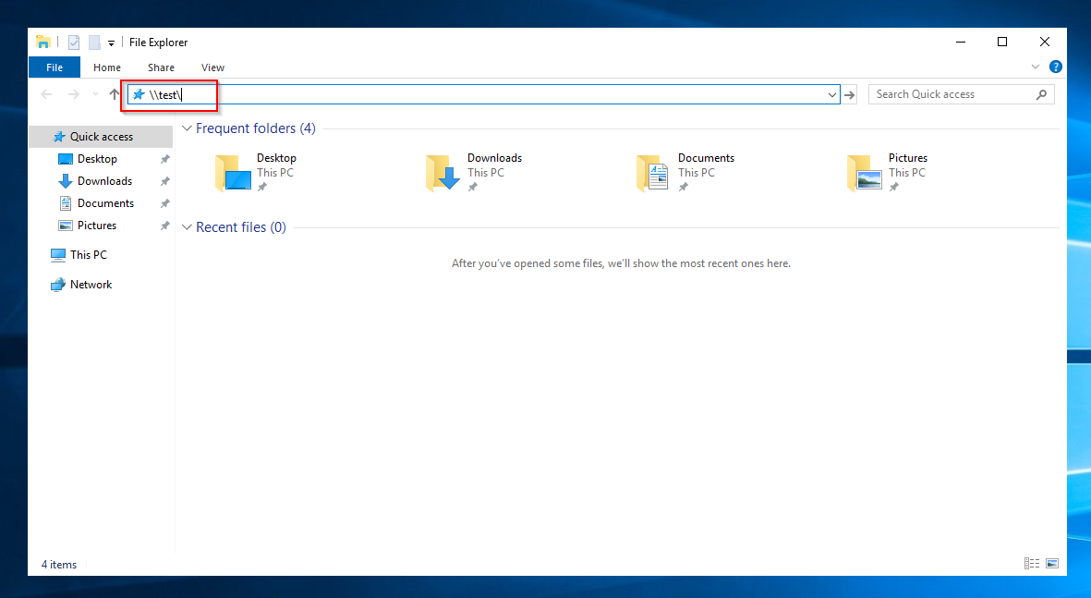Click the Back navigation arrow
Image resolution: width=1091 pixels, height=598 pixels.
(x=46, y=94)
